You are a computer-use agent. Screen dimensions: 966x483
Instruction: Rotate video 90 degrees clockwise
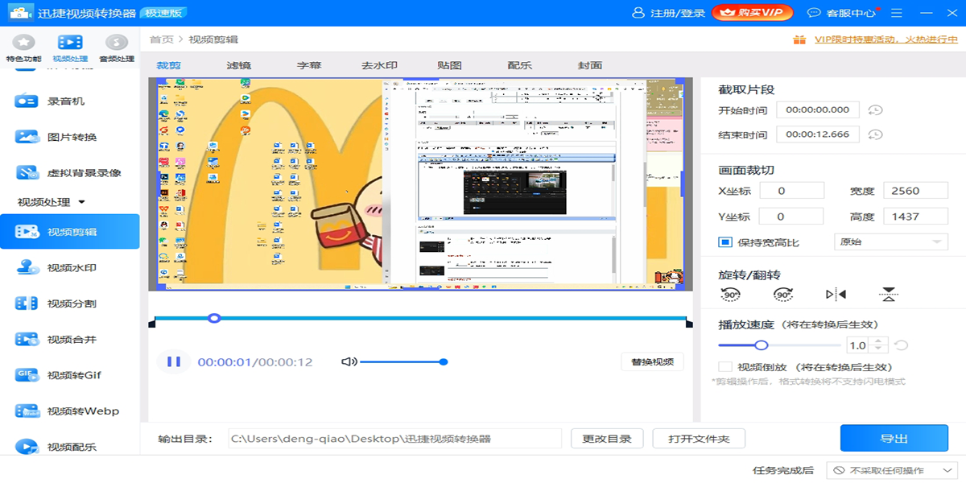pyautogui.click(x=782, y=295)
